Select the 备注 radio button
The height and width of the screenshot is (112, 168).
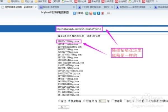[59, 101]
